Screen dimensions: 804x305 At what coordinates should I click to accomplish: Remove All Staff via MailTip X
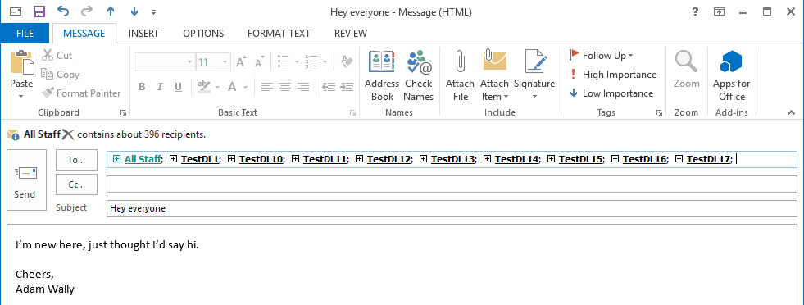click(x=68, y=134)
